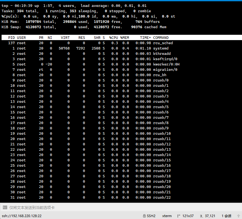Viewport: 242px width, 219px height.
Task: Click the VIRT column header
Action: (65, 38)
